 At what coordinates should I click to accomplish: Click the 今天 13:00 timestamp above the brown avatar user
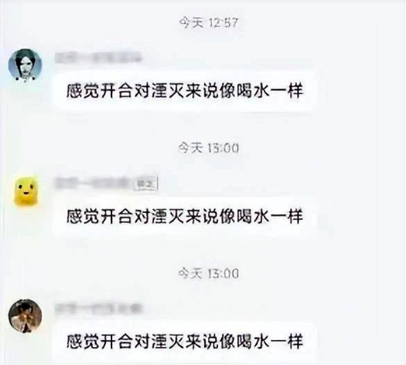click(209, 273)
